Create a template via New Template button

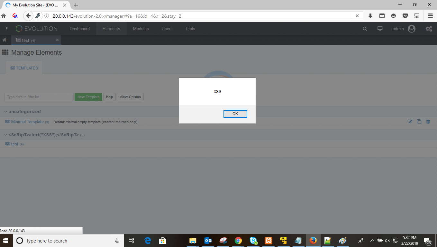(x=88, y=97)
